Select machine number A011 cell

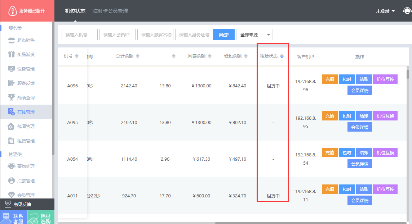[x=72, y=196]
